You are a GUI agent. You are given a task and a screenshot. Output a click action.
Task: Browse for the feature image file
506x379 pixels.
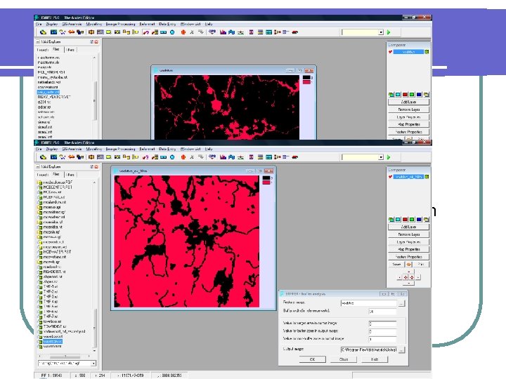pos(401,304)
